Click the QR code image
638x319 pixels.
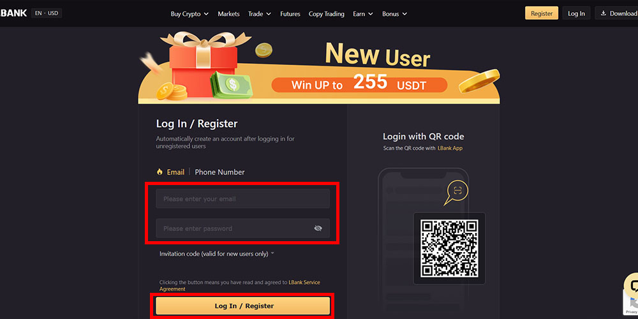click(x=449, y=248)
